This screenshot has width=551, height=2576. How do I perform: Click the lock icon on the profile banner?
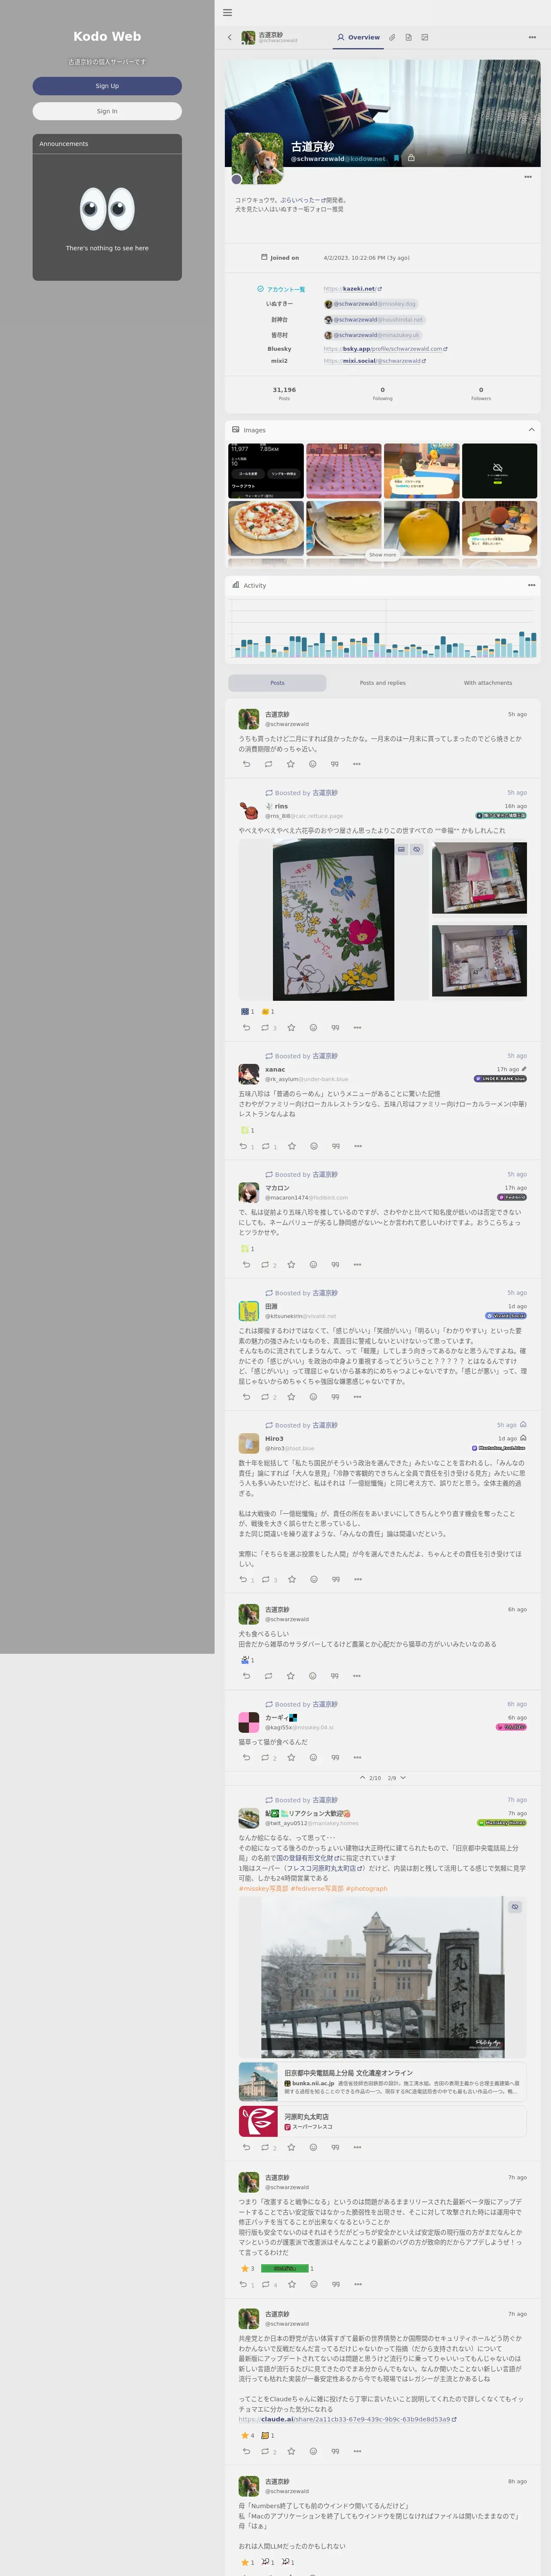tap(411, 158)
